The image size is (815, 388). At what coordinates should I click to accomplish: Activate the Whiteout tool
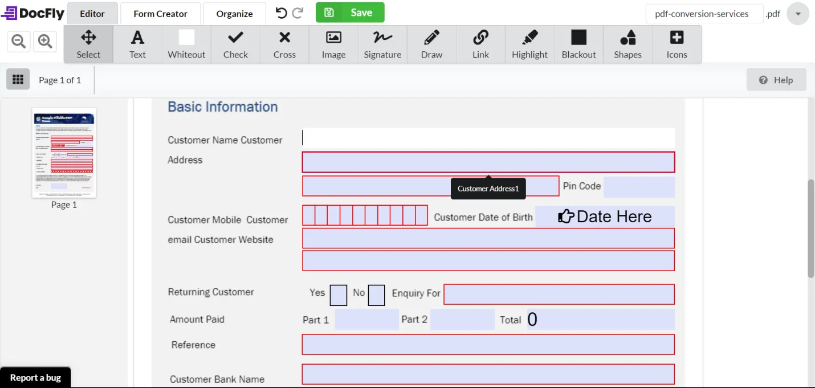tap(186, 44)
